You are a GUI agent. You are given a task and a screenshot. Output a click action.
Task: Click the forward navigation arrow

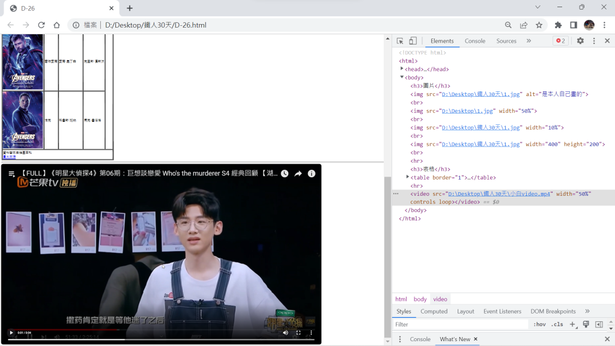coord(26,25)
